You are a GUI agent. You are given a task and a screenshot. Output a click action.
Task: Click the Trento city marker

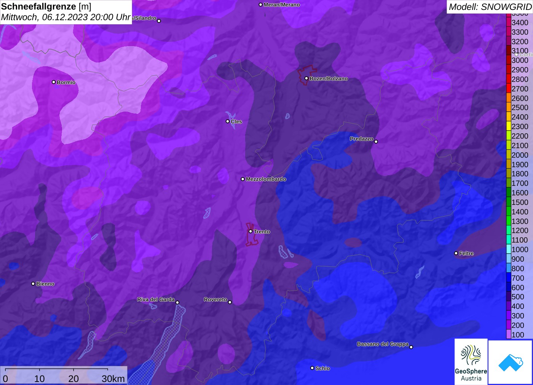[x=251, y=231]
